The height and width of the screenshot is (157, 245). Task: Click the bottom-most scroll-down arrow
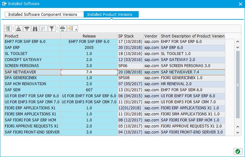pos(238,133)
